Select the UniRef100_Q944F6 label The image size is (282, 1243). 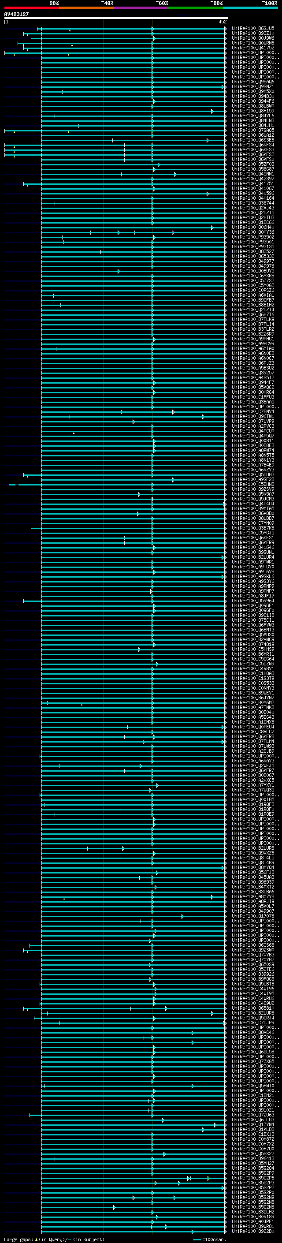(x=253, y=101)
